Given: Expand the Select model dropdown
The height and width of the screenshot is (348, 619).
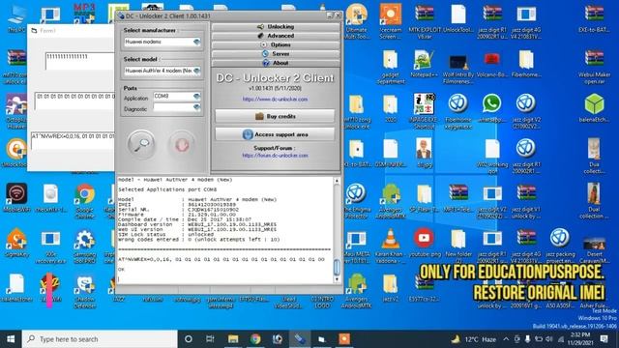Looking at the screenshot, I should point(162,71).
